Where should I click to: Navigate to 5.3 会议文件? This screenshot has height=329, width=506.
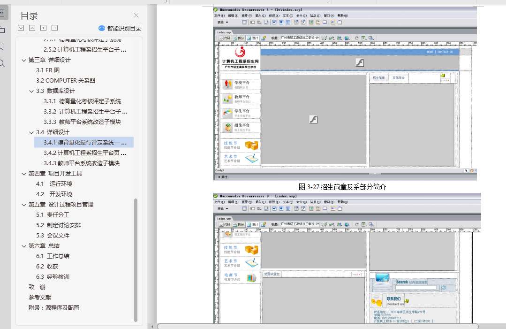click(x=53, y=236)
